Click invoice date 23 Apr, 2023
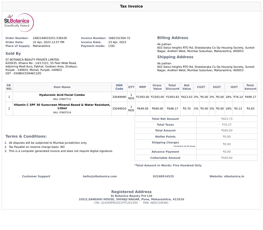The width and height of the screenshot is (263, 230). [x=117, y=42]
